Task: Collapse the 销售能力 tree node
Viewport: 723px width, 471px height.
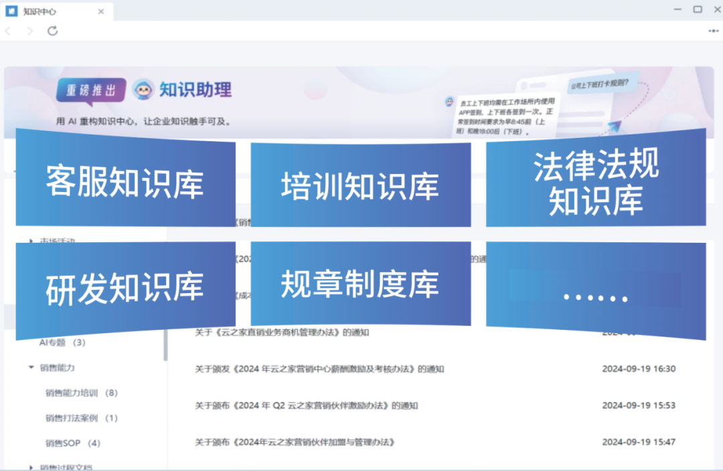Action: click(x=31, y=367)
